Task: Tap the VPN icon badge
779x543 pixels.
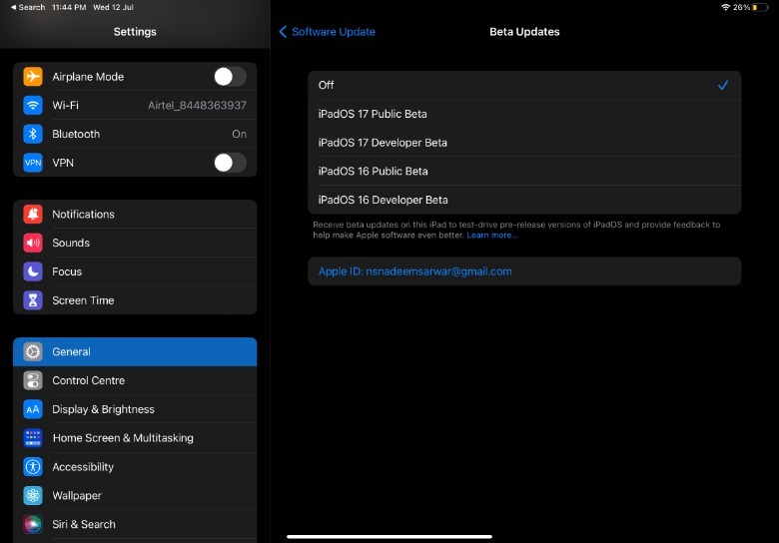Action: point(33,163)
